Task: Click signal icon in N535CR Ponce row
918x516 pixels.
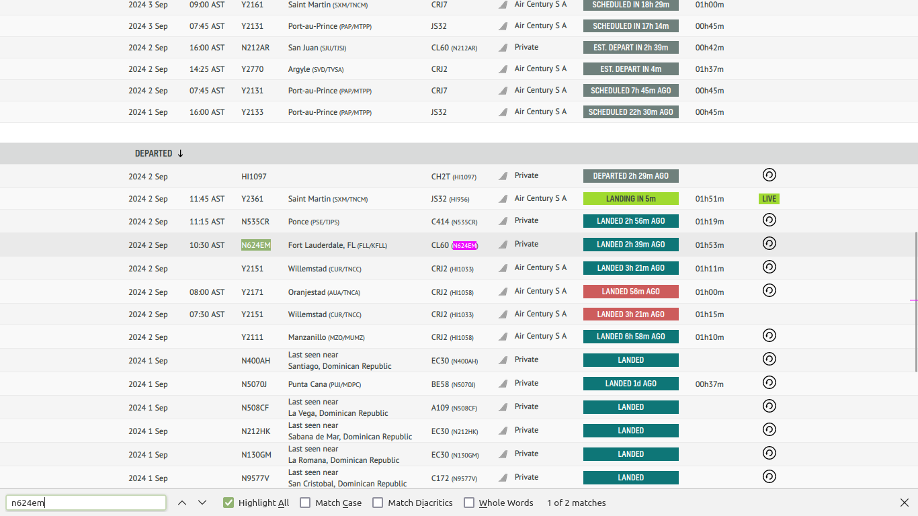Action: [x=503, y=221]
